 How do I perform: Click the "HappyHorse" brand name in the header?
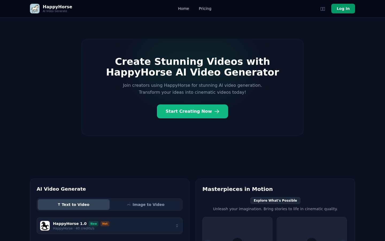[57, 7]
